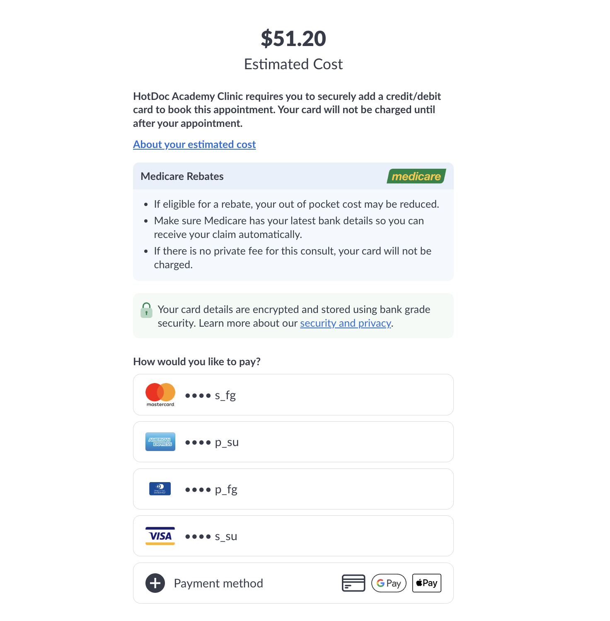Viewport: 610px width, 621px height.
Task: Click the Diners Club card icon
Action: (160, 489)
